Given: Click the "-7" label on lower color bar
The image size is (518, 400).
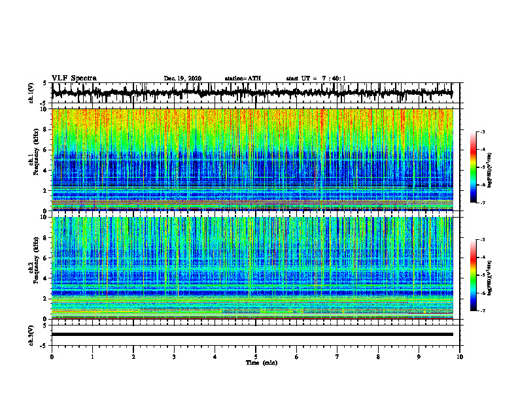Looking at the screenshot, I should click(482, 311).
